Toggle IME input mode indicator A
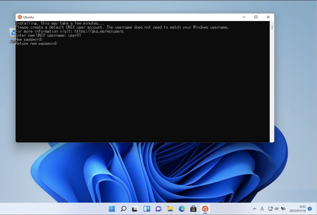 [x=262, y=209]
